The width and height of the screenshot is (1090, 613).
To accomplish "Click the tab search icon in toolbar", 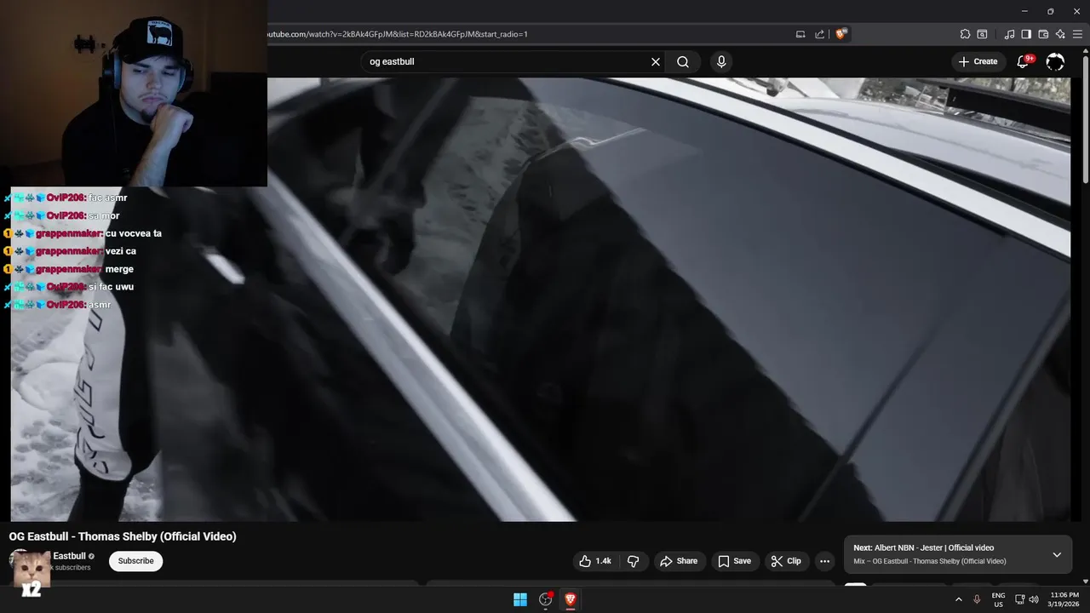I will pos(982,34).
